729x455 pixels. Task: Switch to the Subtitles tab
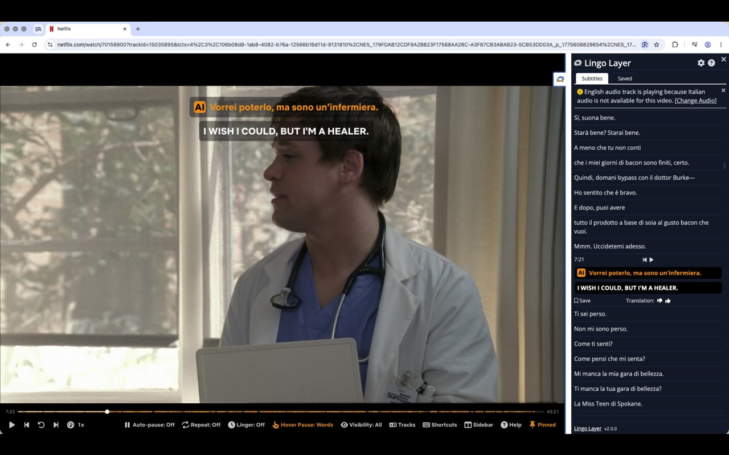592,78
